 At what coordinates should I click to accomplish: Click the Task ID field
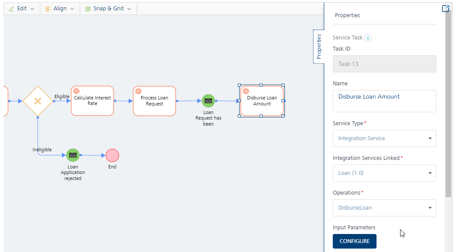click(384, 64)
